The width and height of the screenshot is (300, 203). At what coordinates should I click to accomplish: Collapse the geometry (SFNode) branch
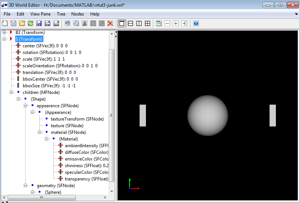26,185
